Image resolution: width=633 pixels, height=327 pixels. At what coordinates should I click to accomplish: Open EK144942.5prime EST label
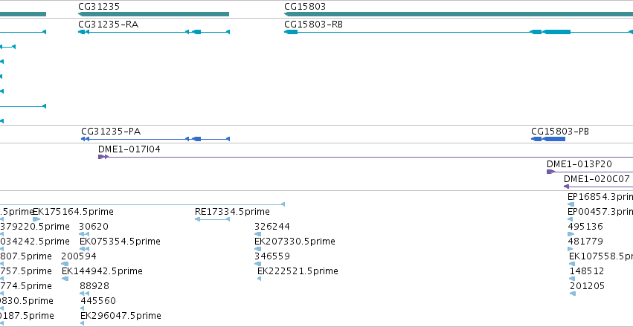(x=102, y=271)
